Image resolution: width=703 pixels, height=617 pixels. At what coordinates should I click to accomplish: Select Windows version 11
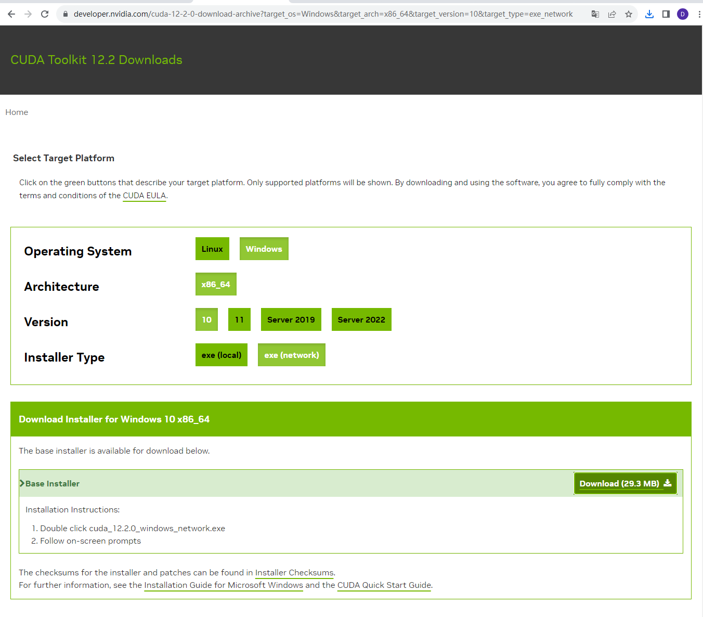pos(239,319)
